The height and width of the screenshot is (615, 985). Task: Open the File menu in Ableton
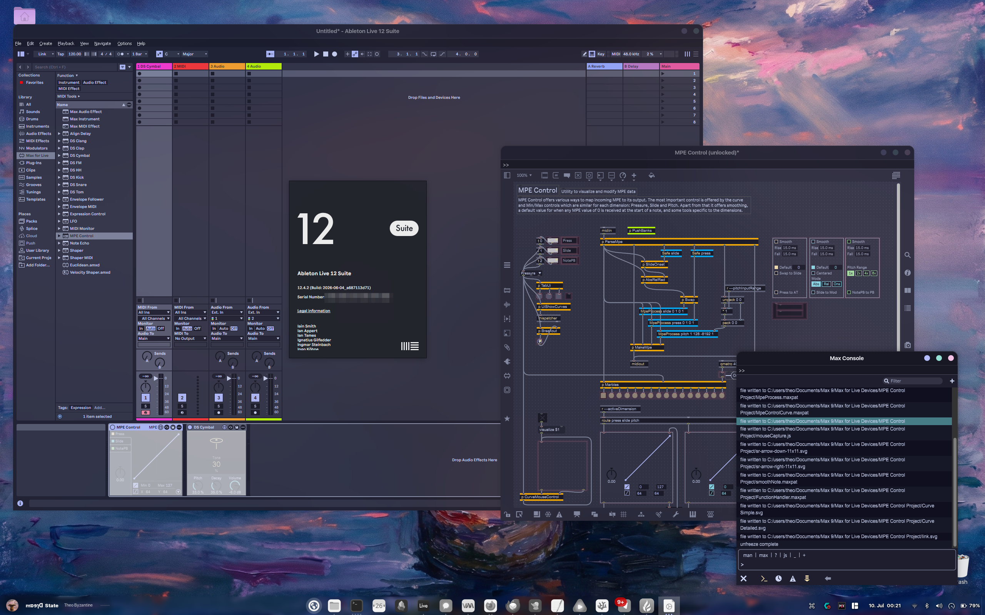tap(18, 43)
